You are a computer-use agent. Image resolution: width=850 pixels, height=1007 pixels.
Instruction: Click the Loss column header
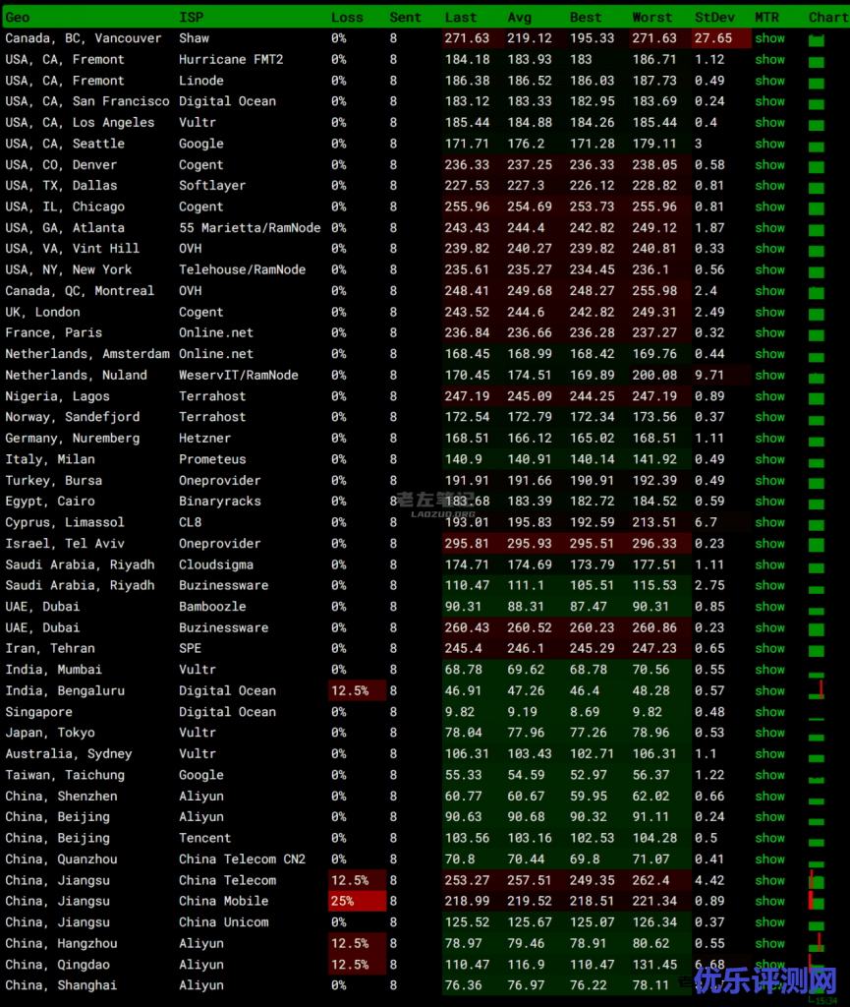[347, 18]
